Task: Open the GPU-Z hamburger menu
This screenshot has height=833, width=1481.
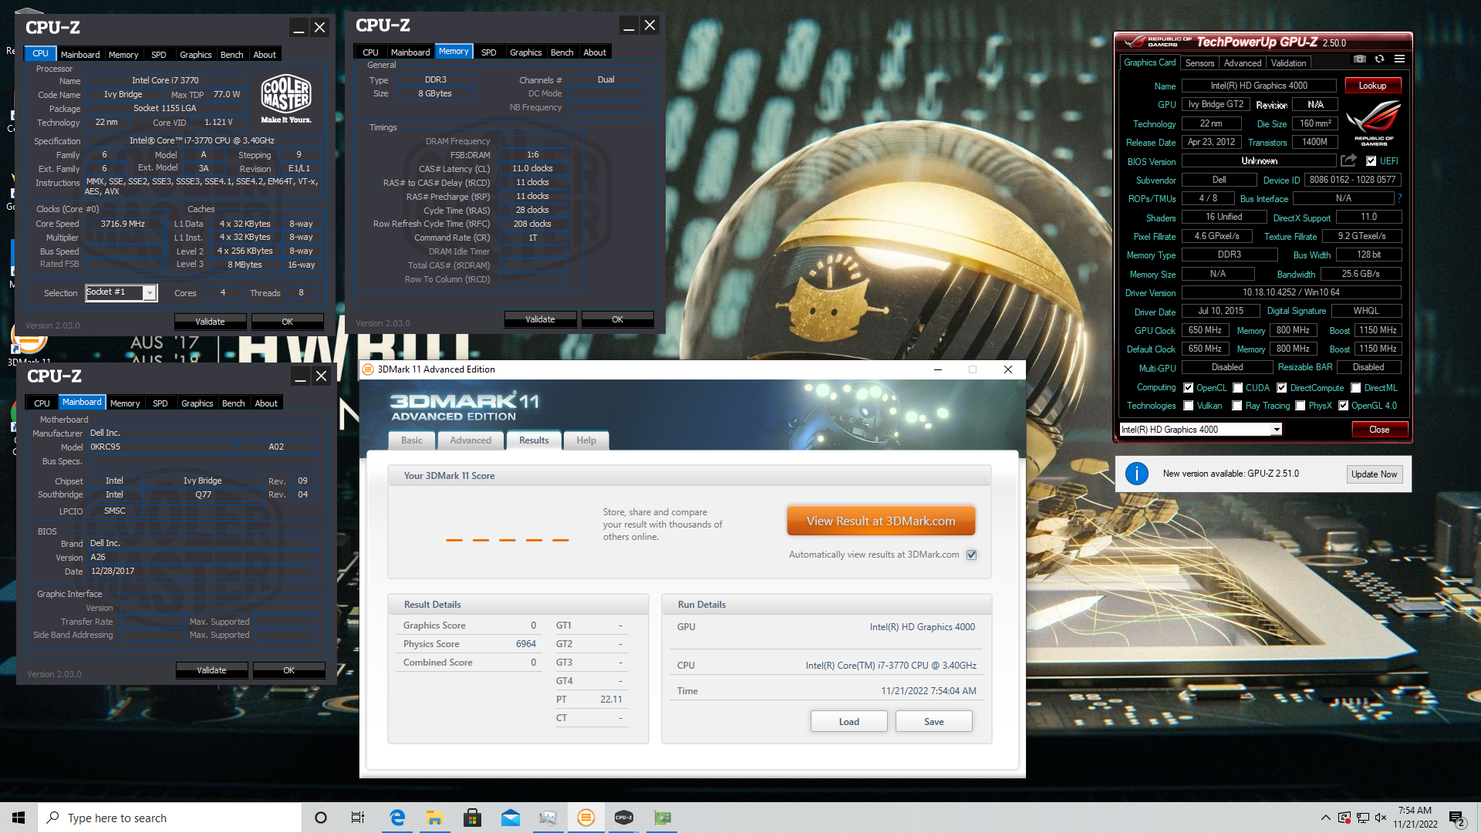Action: coord(1399,59)
